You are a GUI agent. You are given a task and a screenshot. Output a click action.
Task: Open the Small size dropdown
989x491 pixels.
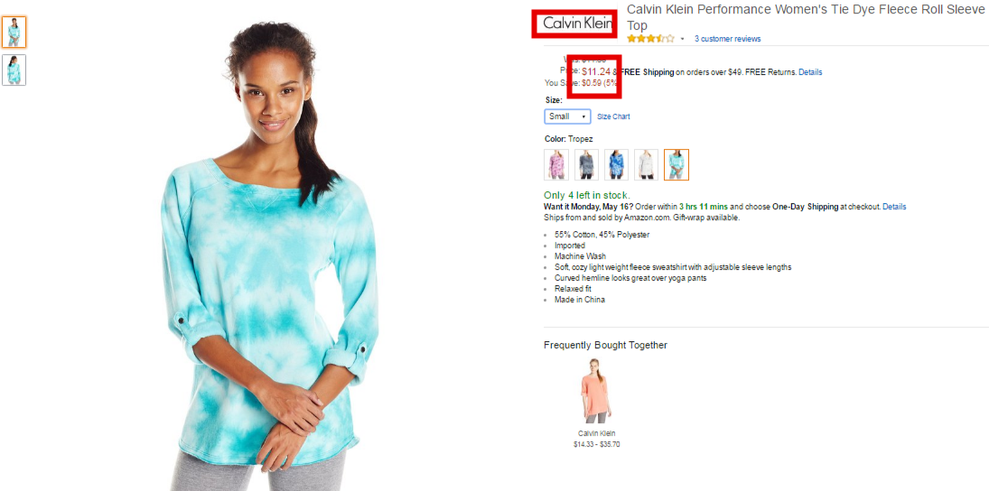(x=568, y=116)
